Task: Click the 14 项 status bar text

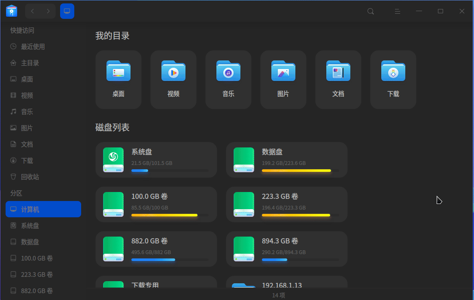Action: coord(278,295)
